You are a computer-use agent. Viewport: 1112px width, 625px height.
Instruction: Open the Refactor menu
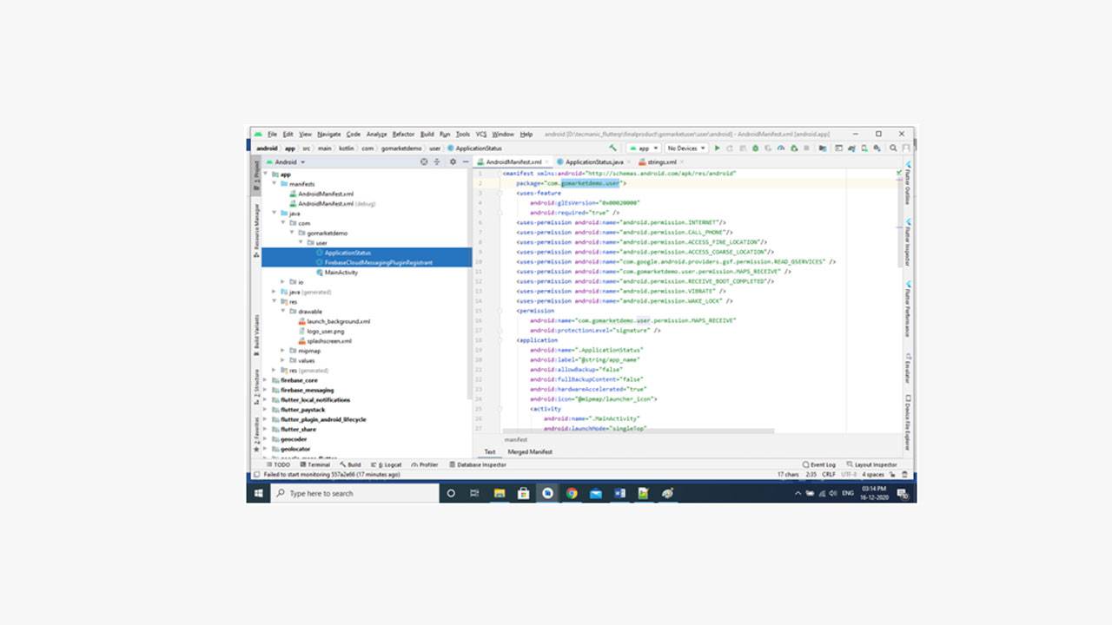(x=403, y=135)
